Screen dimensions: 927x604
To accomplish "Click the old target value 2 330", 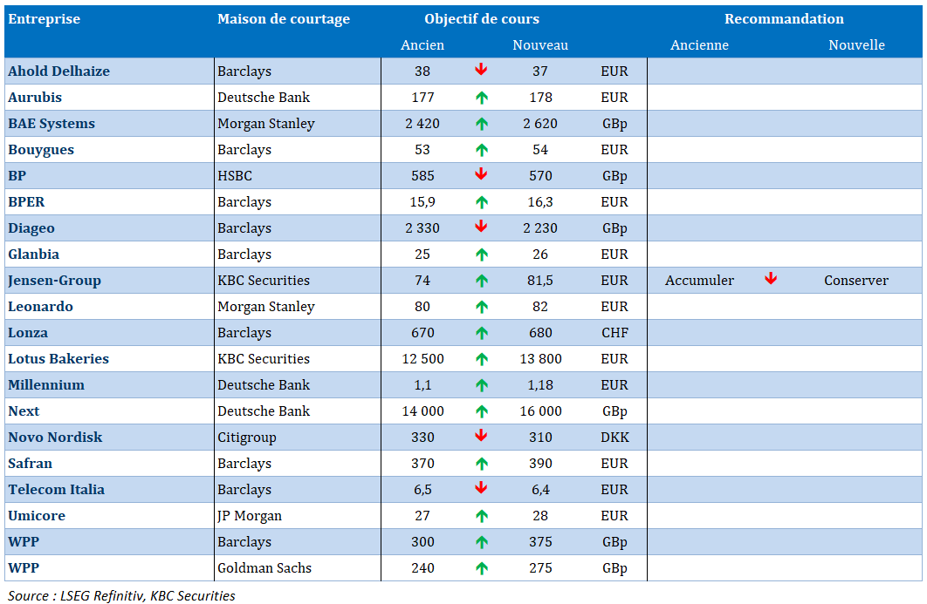I will point(422,227).
